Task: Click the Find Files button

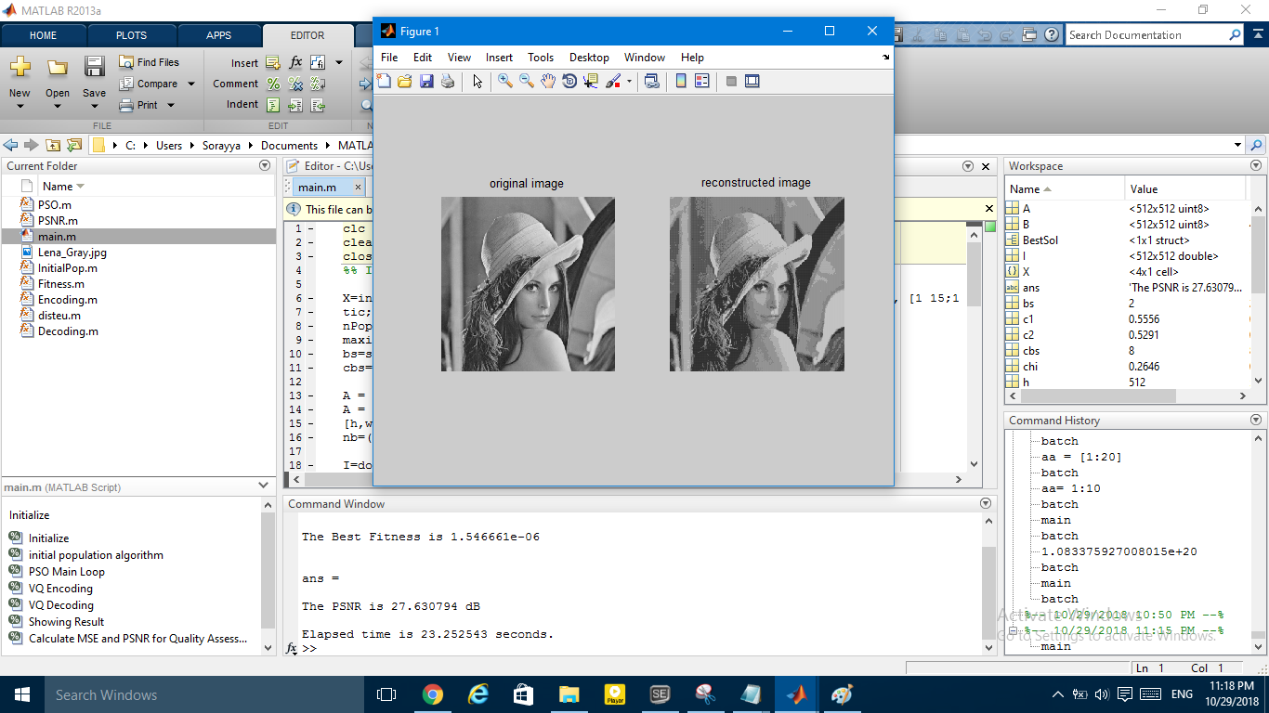Action: pyautogui.click(x=150, y=62)
